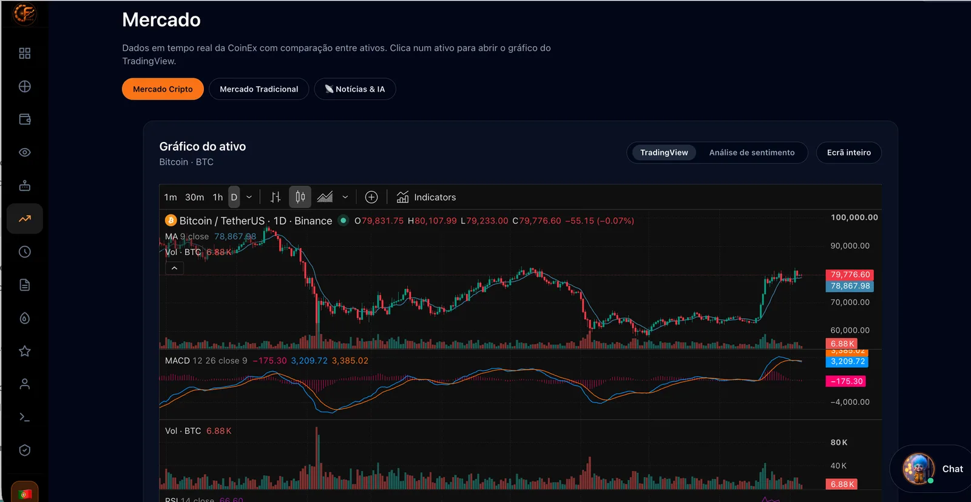Screen dimensions: 971x502
Task: Expand the timeframe interval dropdown
Action: point(249,197)
